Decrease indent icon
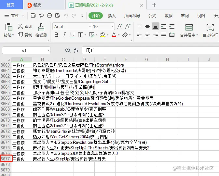Image resolution: width=219 pixels, height=176 pixels. click(x=164, y=26)
